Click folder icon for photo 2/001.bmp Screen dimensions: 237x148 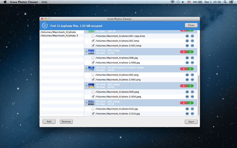[x=187, y=46]
